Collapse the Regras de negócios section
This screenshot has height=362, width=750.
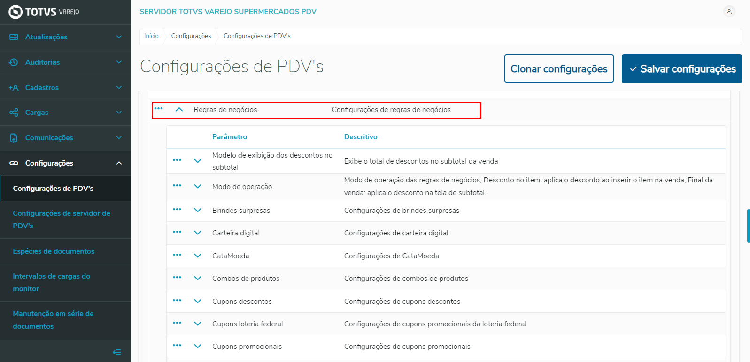point(179,109)
